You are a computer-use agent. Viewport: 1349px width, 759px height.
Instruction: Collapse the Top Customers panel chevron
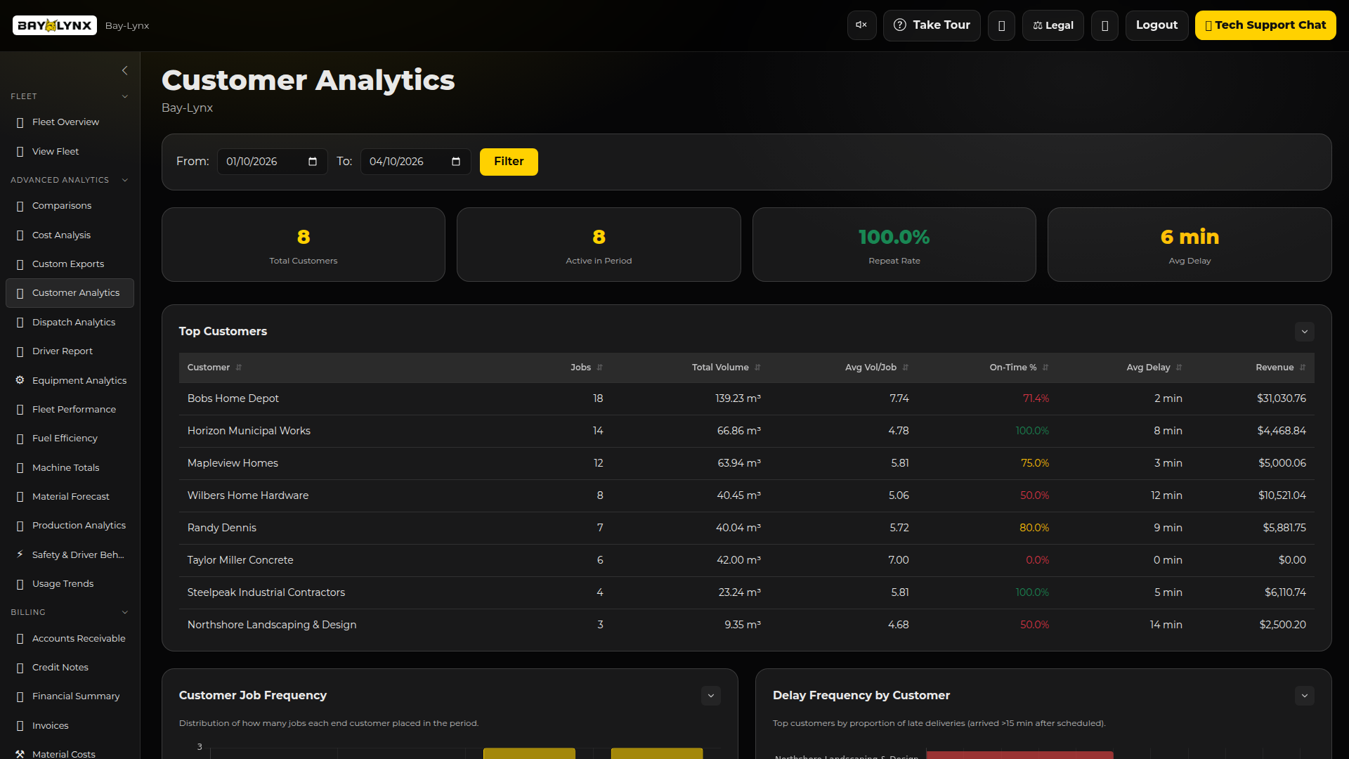1305,331
